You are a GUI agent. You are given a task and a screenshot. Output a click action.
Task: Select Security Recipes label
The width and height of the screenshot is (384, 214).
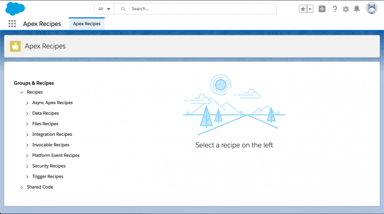pos(49,166)
